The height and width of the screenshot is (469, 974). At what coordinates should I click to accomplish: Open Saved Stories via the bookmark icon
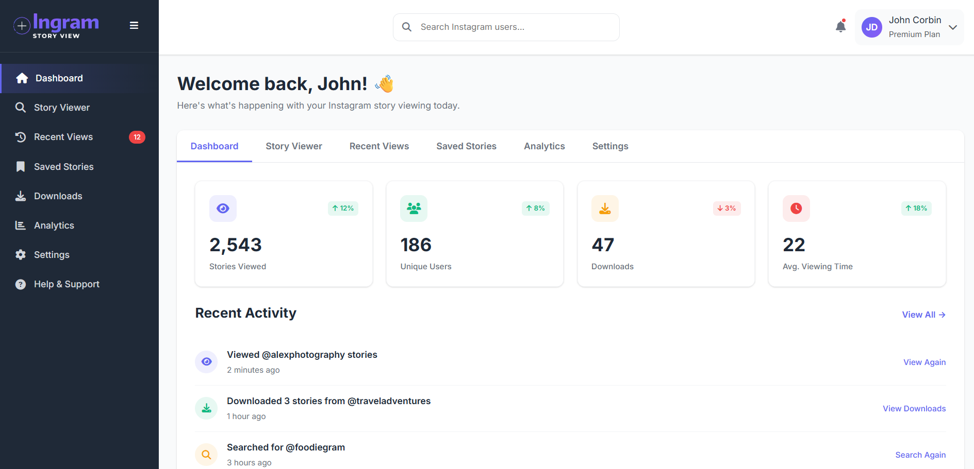[21, 166]
